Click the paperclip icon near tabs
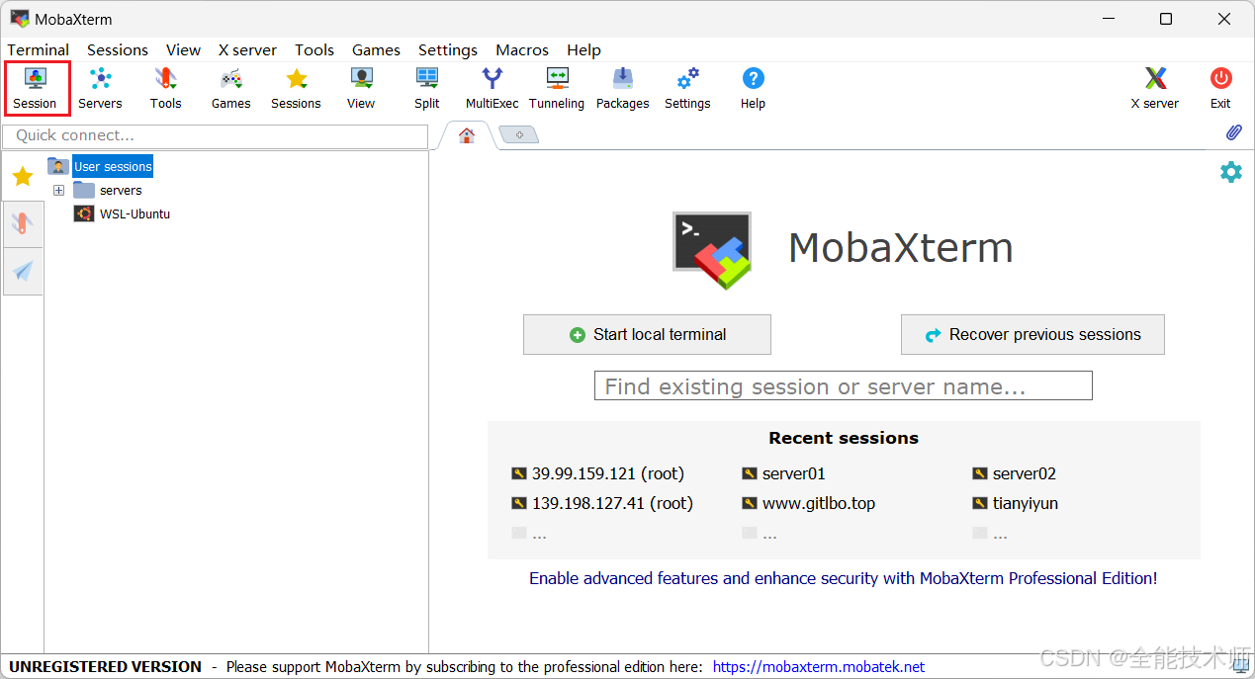This screenshot has height=679, width=1255. [1233, 133]
